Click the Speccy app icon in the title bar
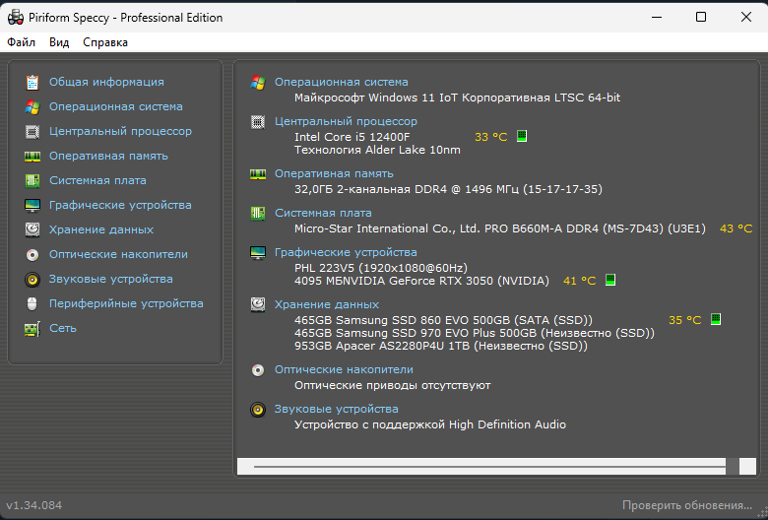This screenshot has height=520, width=768. click(x=16, y=18)
